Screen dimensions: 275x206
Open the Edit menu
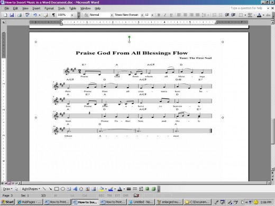(15, 8)
